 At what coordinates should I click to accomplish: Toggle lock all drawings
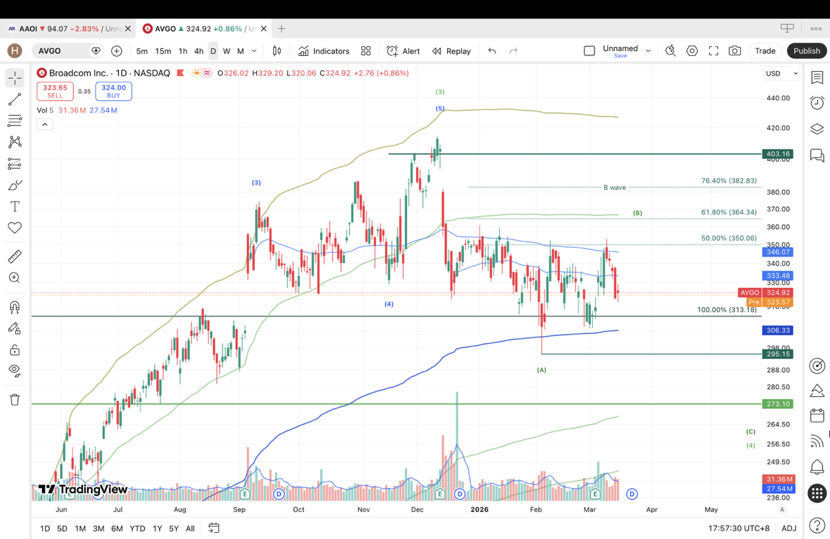[x=15, y=350]
